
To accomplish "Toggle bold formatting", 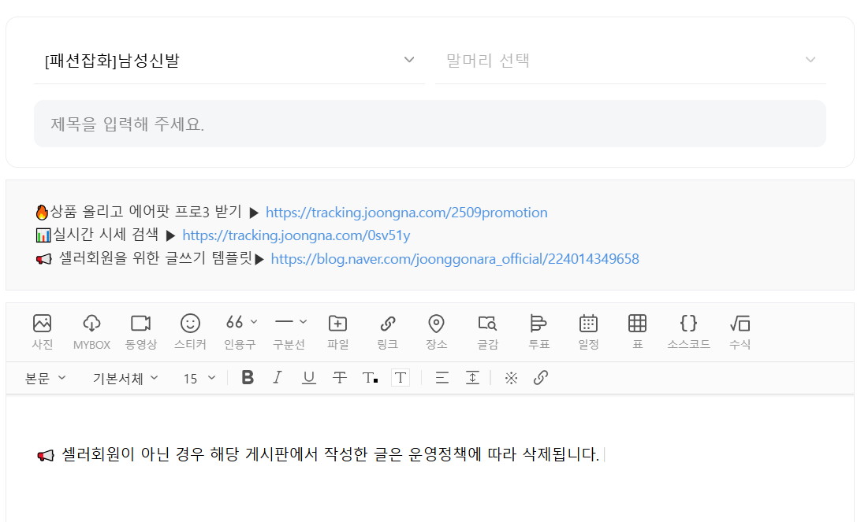I will (248, 378).
